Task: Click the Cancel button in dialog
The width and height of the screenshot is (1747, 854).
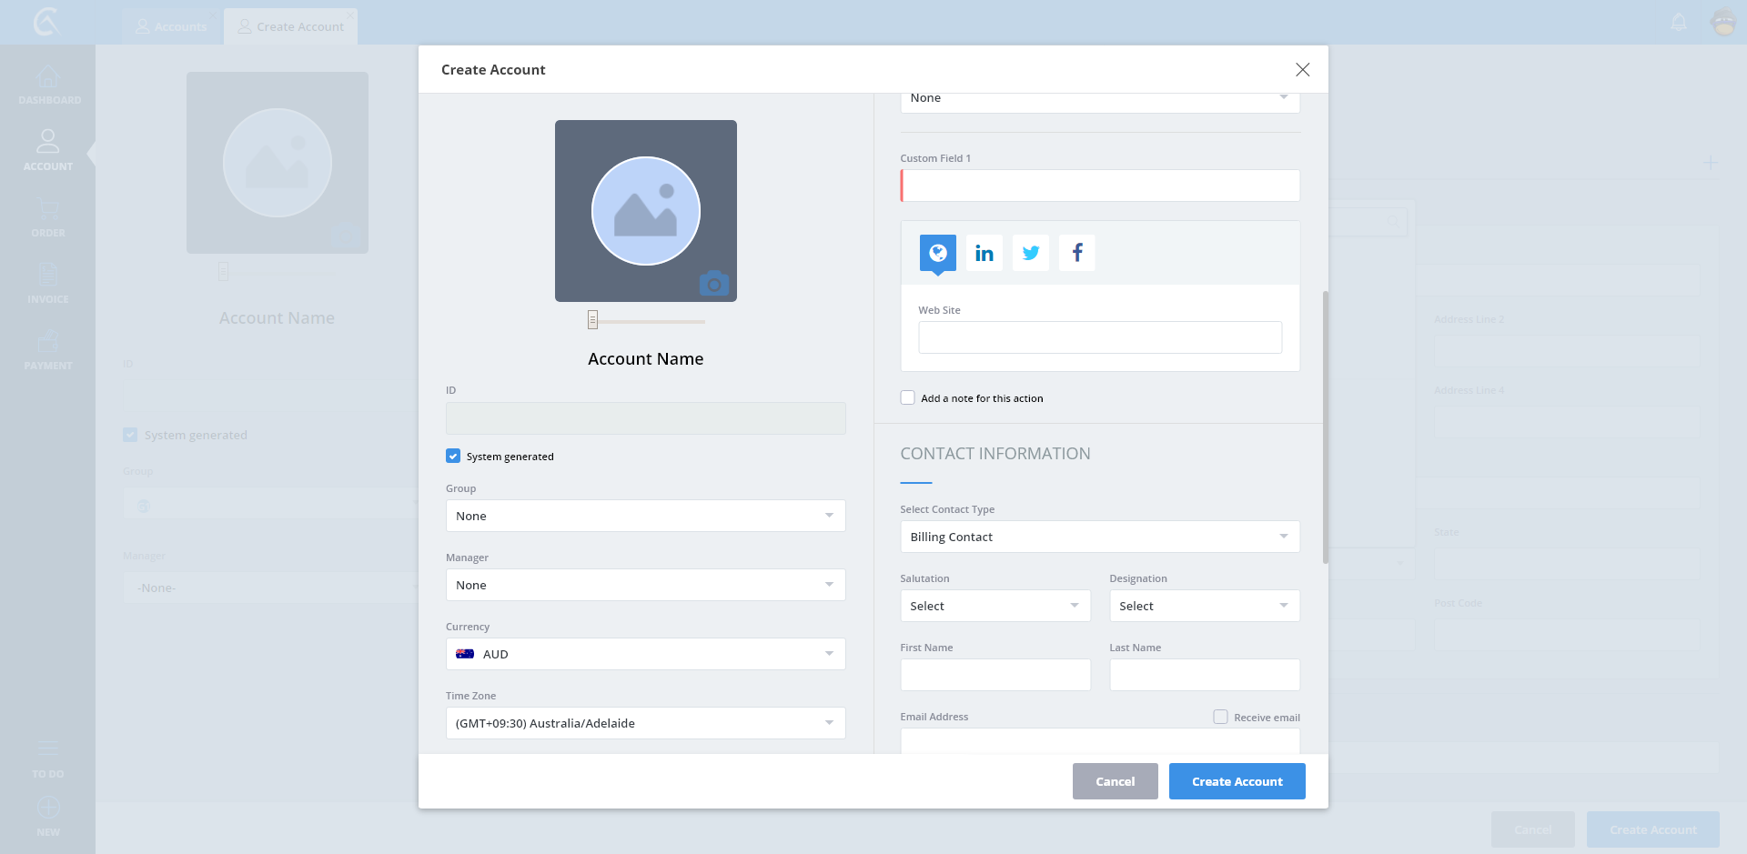Action: coord(1115,781)
